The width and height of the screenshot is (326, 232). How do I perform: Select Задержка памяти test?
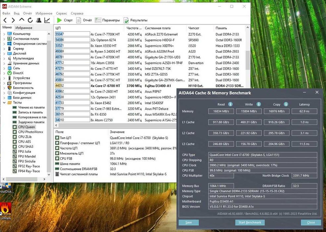pyautogui.click(x=31, y=122)
